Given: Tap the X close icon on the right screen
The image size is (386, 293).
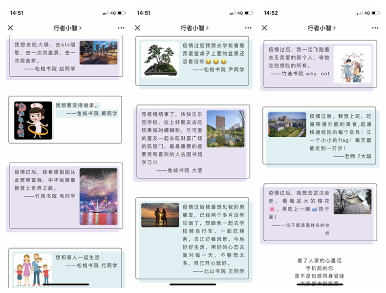Looking at the screenshot, I should point(264,28).
